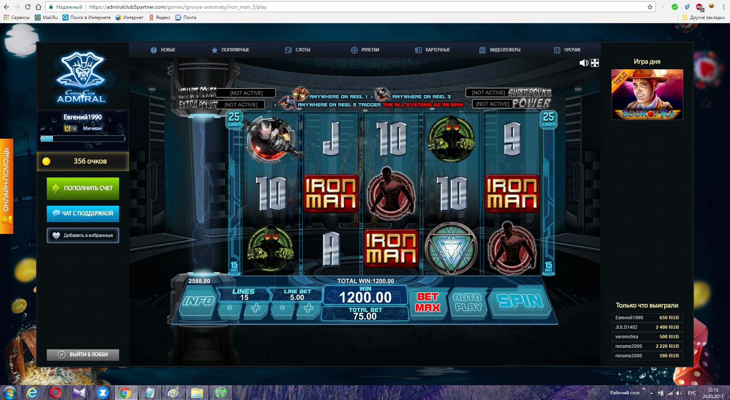Go to the РУЛЕТКИ category
This screenshot has height=400, width=730.
pyautogui.click(x=365, y=50)
